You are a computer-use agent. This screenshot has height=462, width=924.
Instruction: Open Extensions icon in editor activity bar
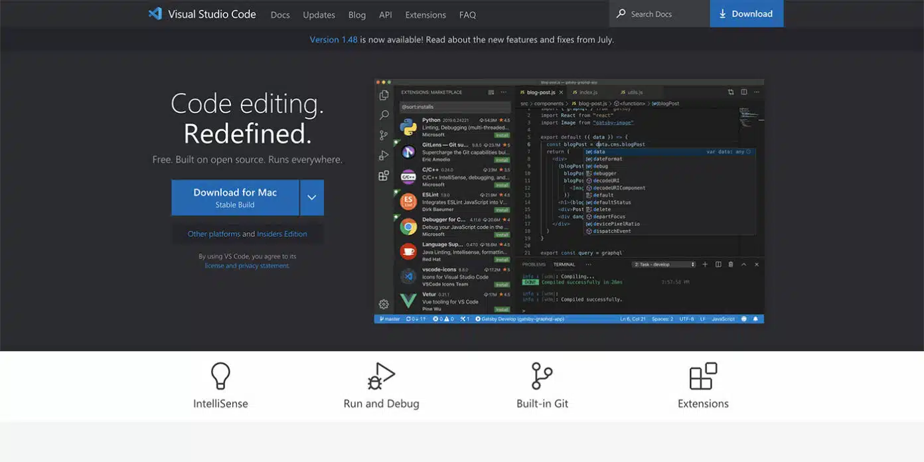tap(384, 176)
